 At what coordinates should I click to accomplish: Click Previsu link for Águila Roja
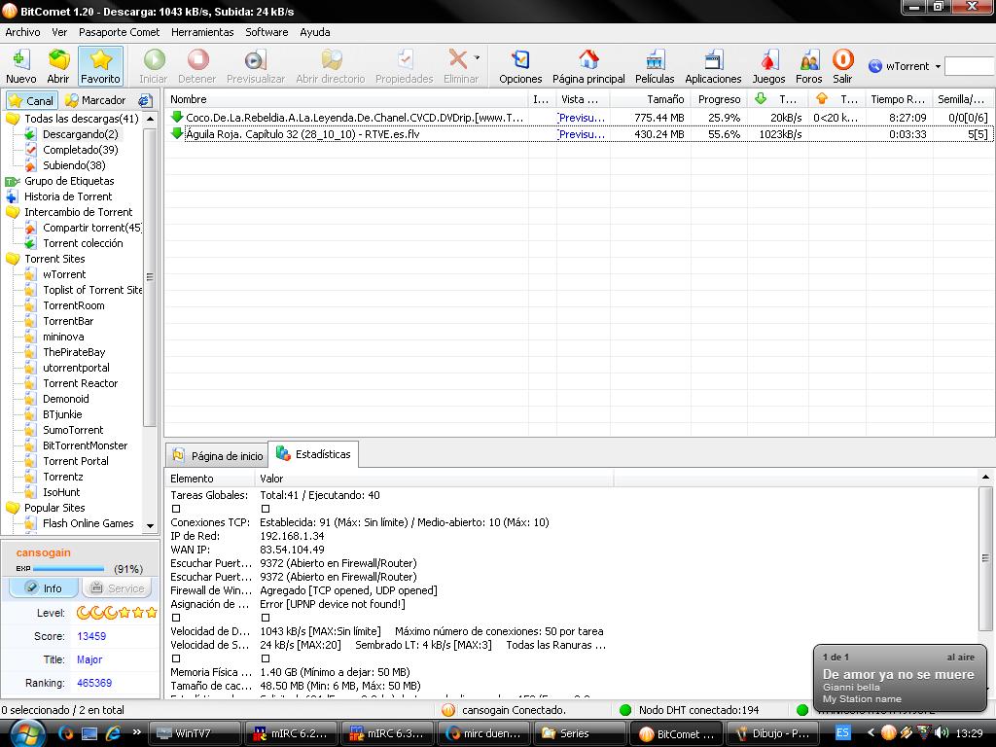click(x=582, y=134)
